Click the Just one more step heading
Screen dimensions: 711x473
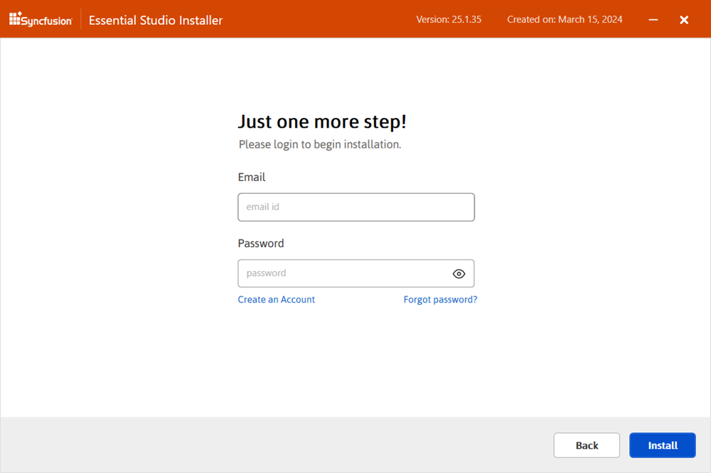tap(322, 121)
